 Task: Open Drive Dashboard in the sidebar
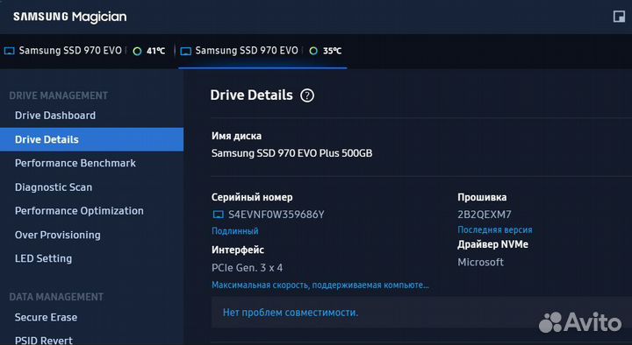55,116
